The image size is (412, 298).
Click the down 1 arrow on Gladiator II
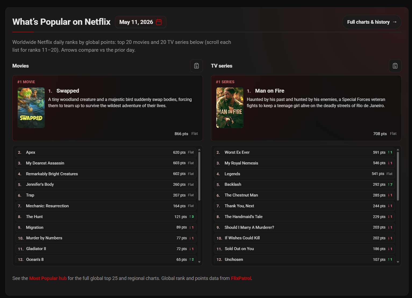point(191,249)
